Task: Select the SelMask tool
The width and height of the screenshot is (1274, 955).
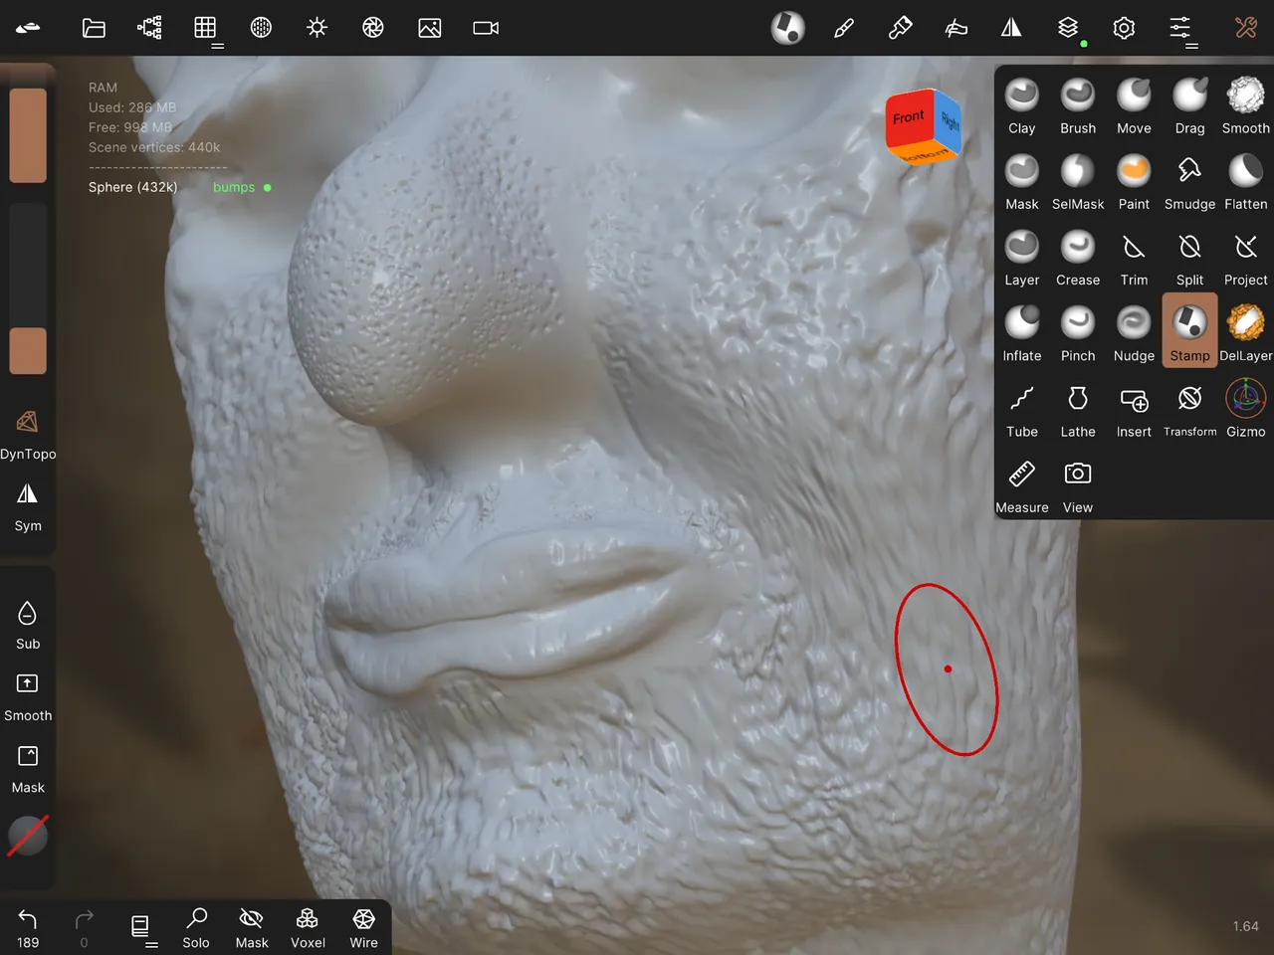Action: (1078, 181)
